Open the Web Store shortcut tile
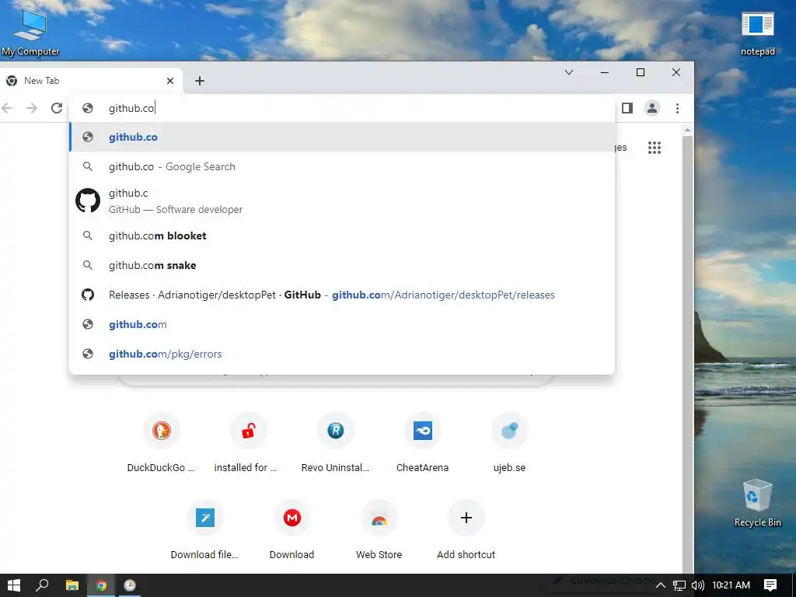 tap(379, 529)
